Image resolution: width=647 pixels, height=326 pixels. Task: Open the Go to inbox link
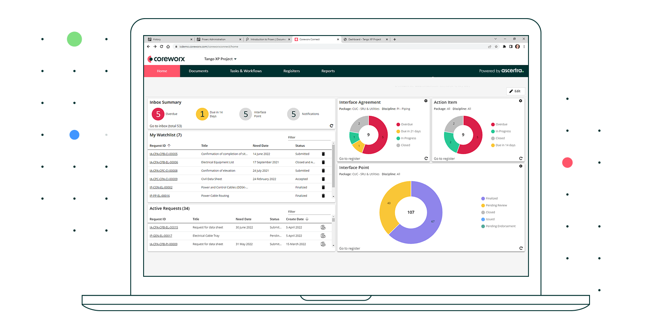click(165, 126)
